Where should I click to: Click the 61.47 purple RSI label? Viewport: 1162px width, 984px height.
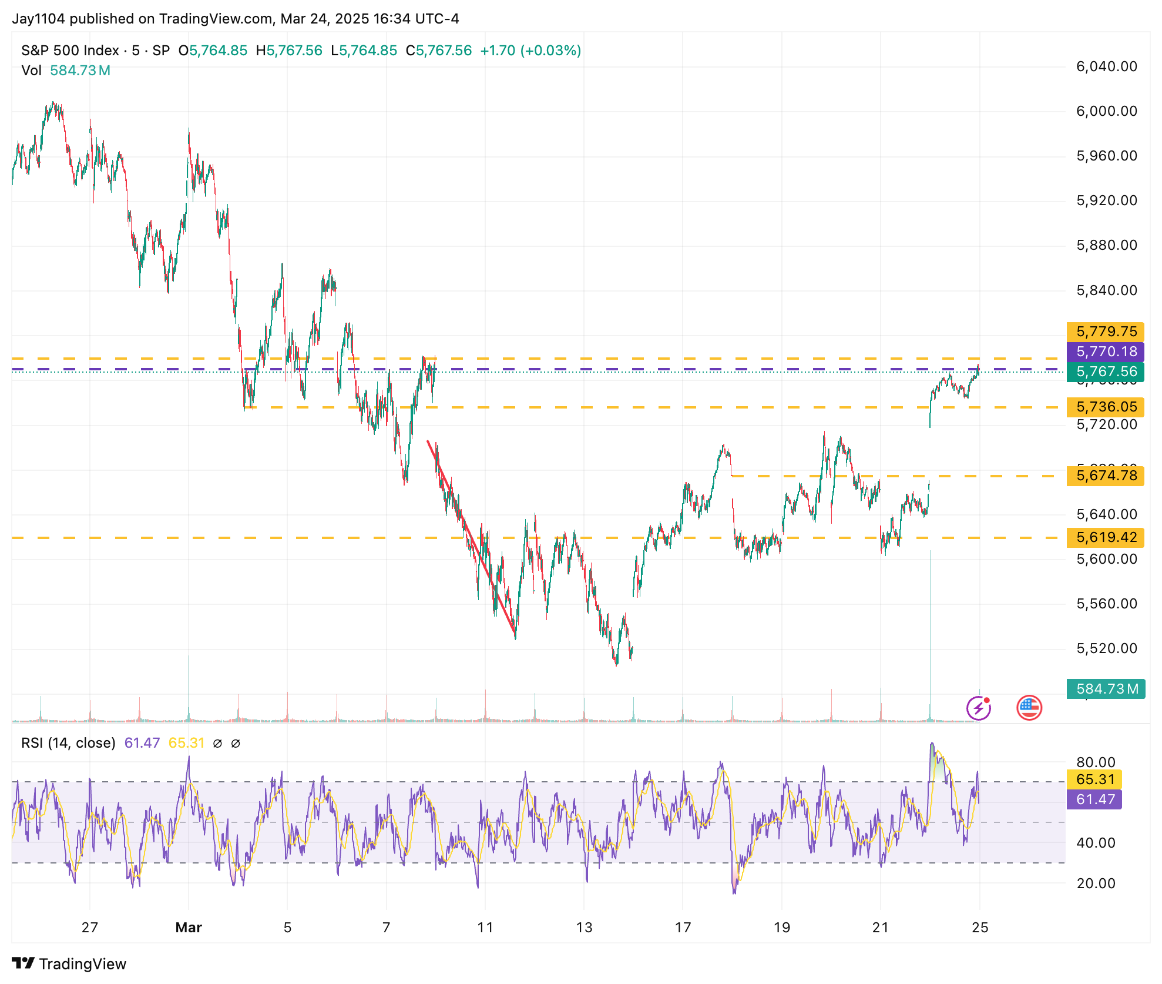(1094, 799)
